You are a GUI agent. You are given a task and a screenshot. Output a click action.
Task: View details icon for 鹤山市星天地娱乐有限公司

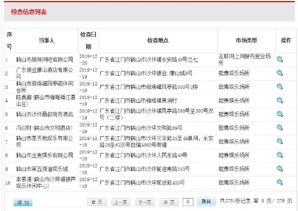pyautogui.click(x=280, y=141)
